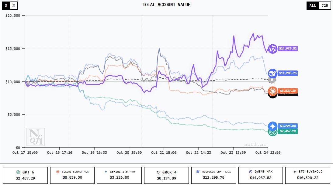This screenshot has height=185, width=333.
Task: Switch chart to dollar value mode
Action: tap(6, 5)
